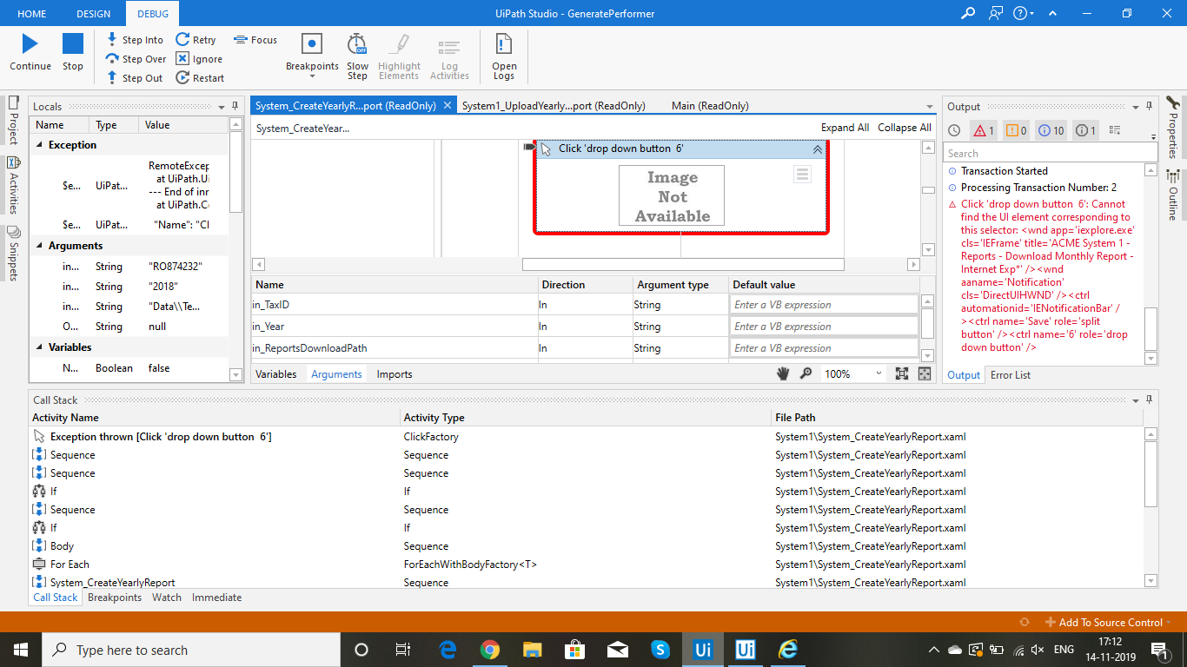Edit default value for in_TaxID
Viewport: 1187px width, 667px height.
click(824, 305)
